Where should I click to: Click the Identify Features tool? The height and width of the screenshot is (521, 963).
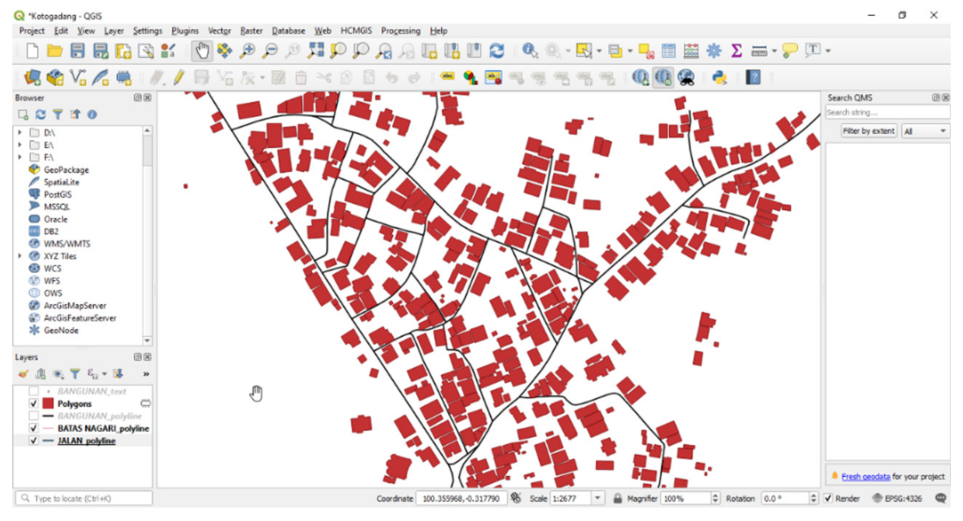pyautogui.click(x=530, y=51)
